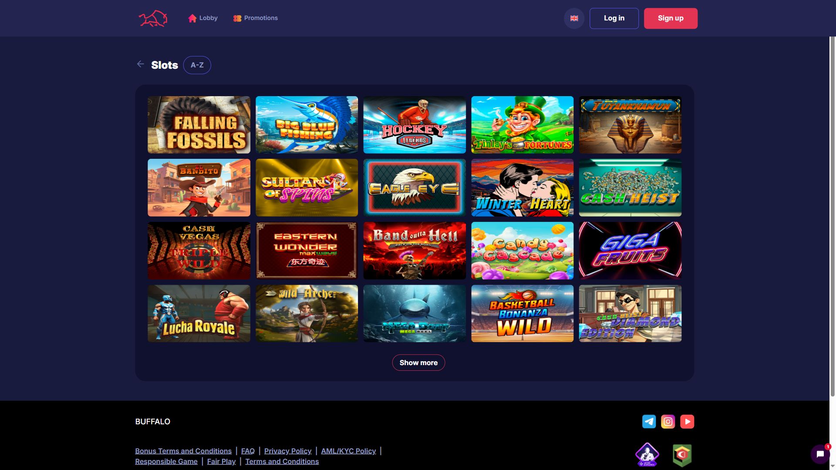This screenshot has height=470, width=836.
Task: Select the Tutankhamun slot thumbnail
Action: tap(630, 125)
